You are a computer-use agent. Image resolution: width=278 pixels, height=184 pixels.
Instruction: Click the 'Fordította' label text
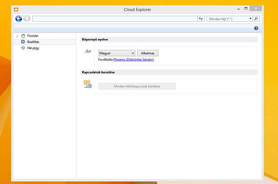tap(106, 60)
